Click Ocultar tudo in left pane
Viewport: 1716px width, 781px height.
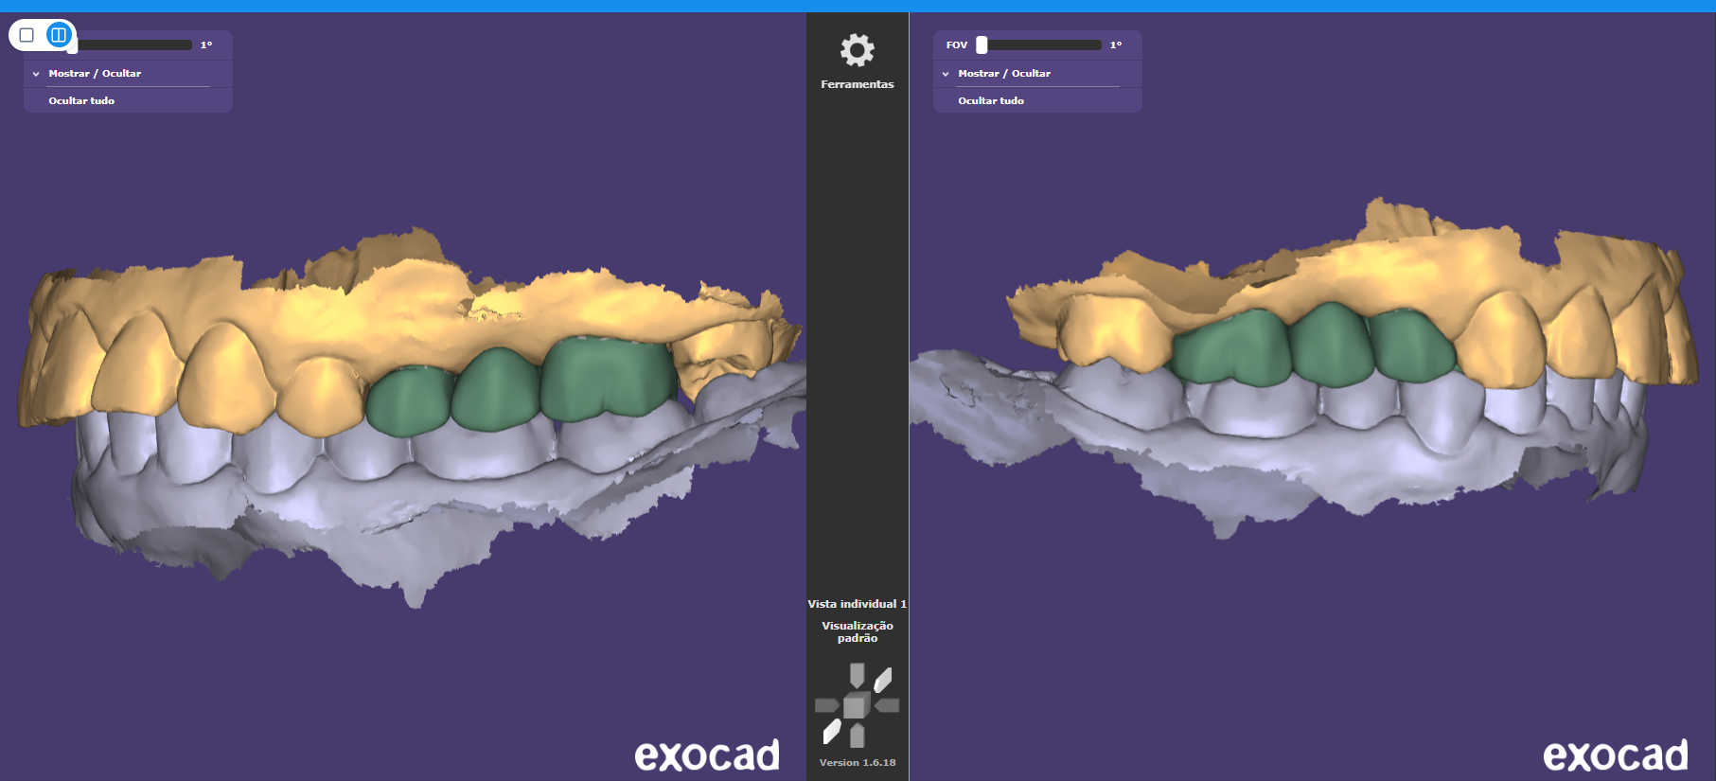[81, 100]
